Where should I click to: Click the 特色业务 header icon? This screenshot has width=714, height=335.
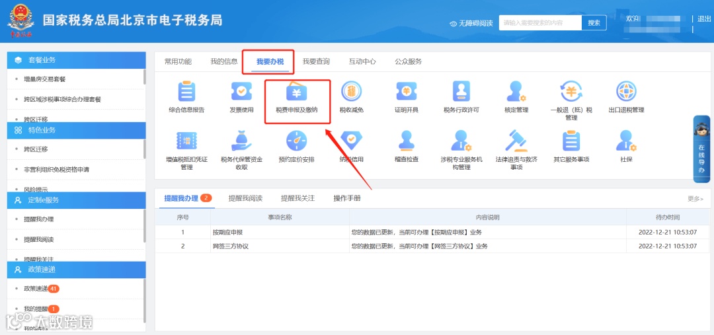point(19,130)
